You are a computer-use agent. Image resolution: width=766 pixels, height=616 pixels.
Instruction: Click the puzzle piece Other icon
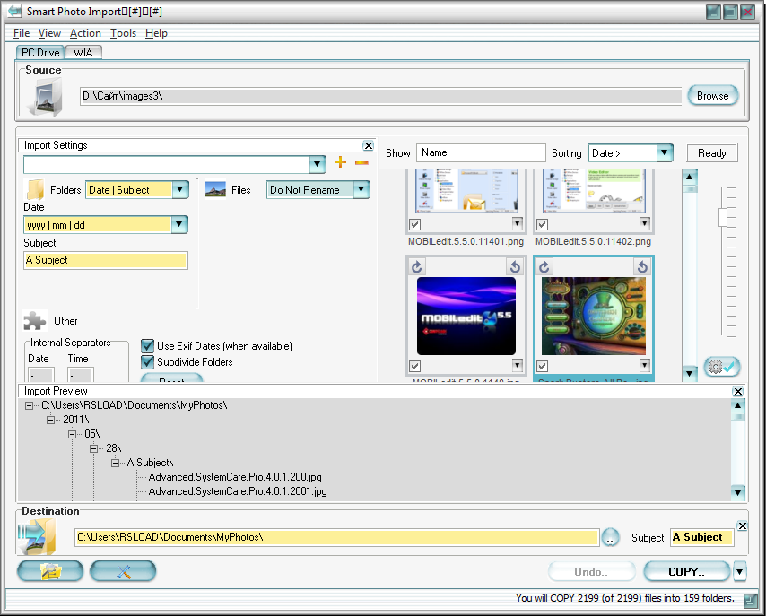pos(35,321)
